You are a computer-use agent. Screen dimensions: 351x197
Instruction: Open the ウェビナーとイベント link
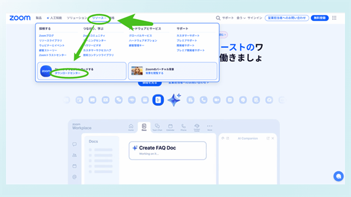52,45
